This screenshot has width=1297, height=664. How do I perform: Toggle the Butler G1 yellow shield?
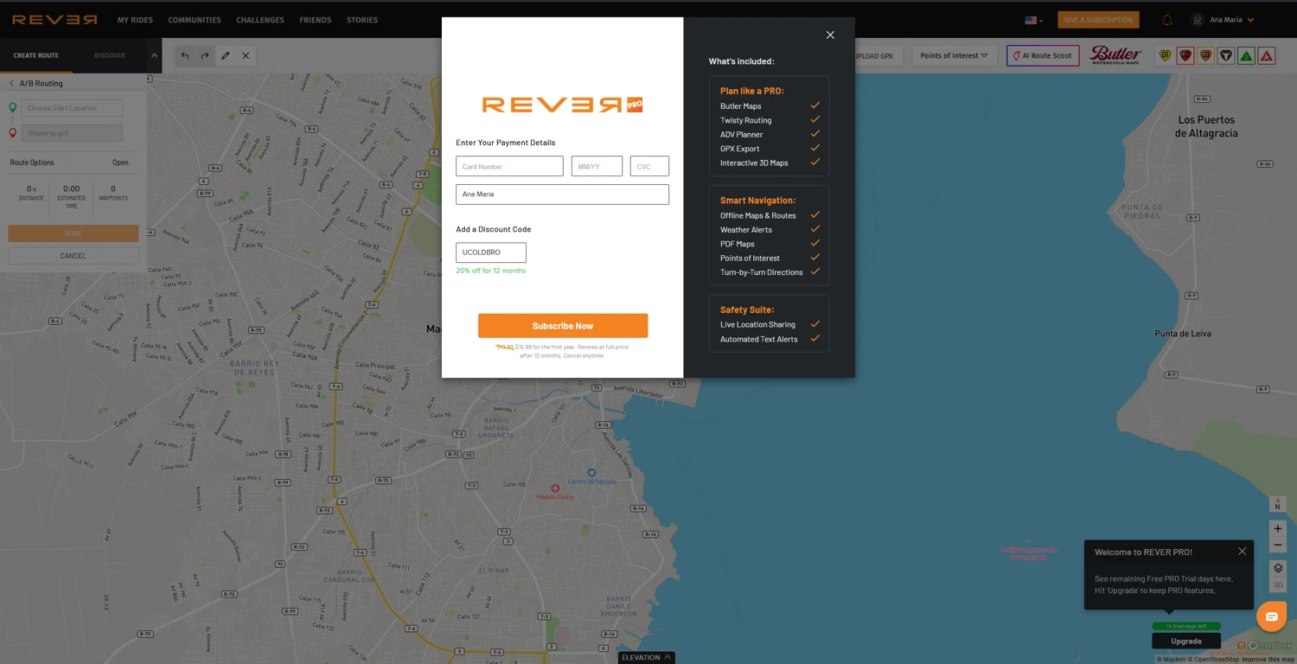pyautogui.click(x=1165, y=55)
